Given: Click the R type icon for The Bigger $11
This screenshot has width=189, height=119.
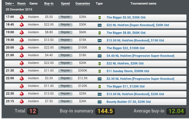Looking at the screenshot, I should [x=99, y=87].
